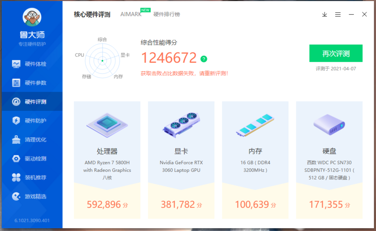Open 清理优化 in the sidebar

[32, 139]
